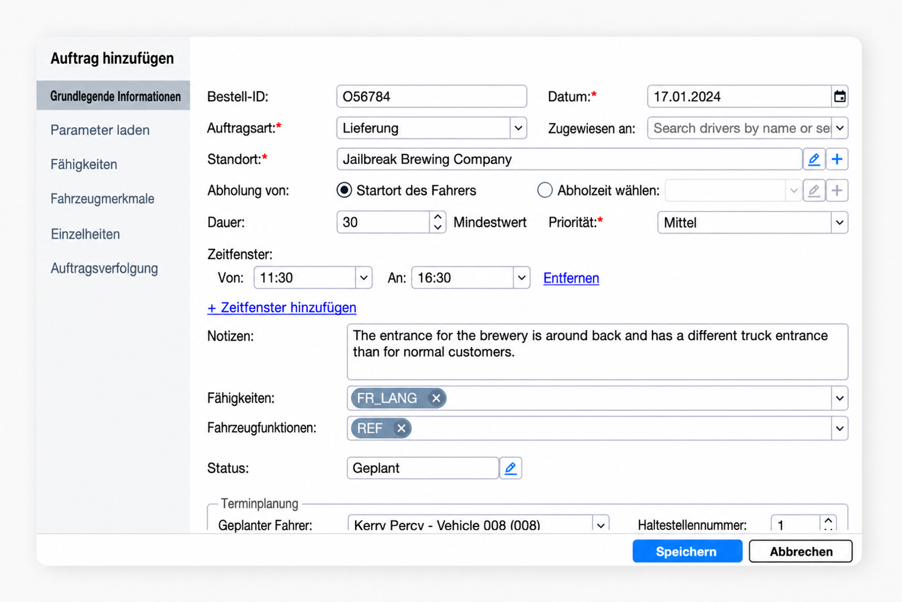Screen dimensions: 902x602
Task: Select Startort des Fahrers radio option
Action: [344, 190]
